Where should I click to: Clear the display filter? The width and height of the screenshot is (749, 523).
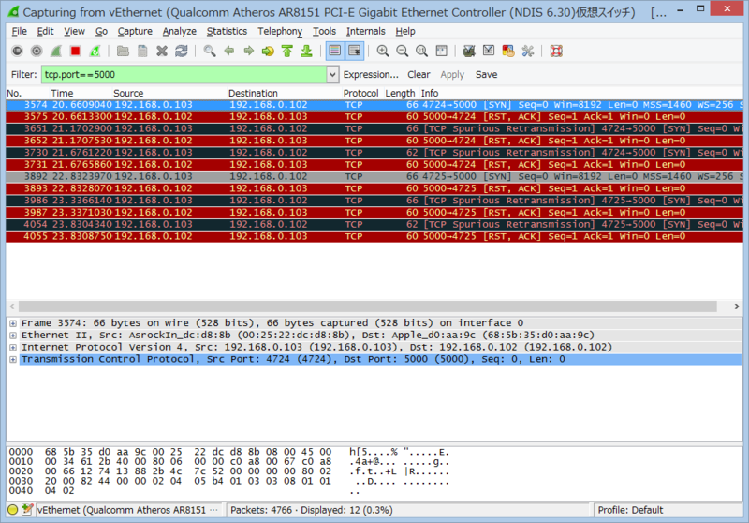(x=419, y=75)
